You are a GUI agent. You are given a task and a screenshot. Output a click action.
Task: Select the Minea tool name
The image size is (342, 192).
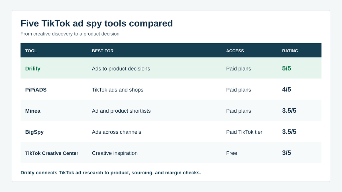(33, 111)
